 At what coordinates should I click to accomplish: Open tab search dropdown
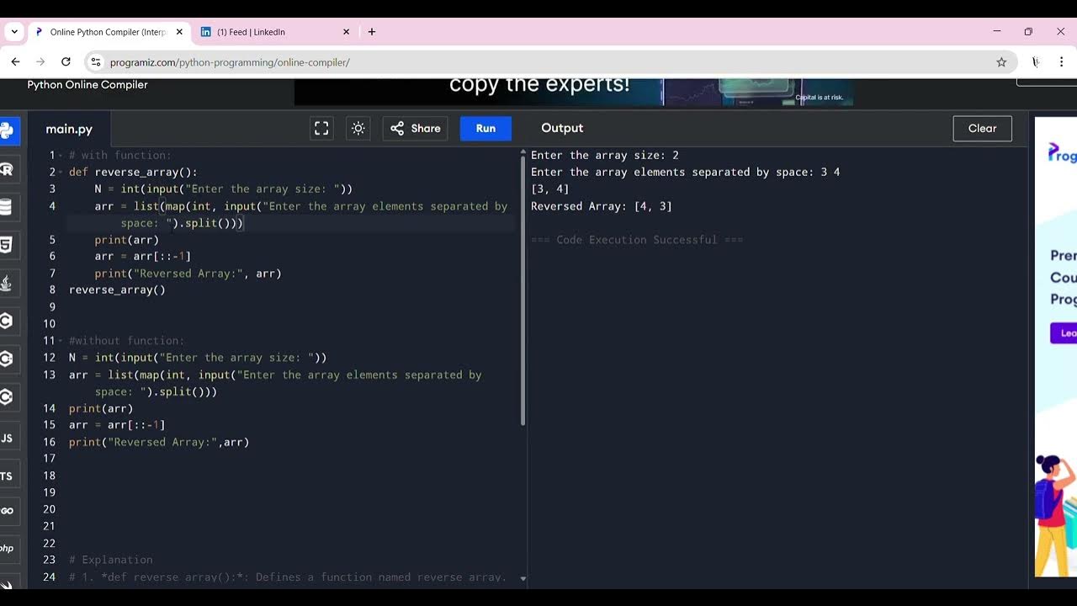[x=14, y=32]
